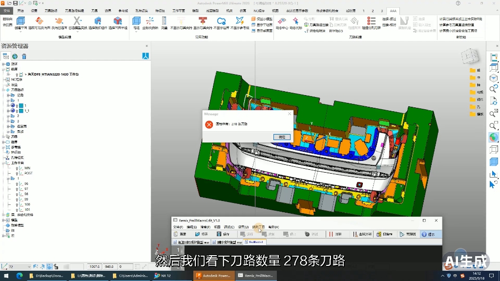Click the X coordinate field showing 1067.6
500x281 pixels.
coord(94,267)
